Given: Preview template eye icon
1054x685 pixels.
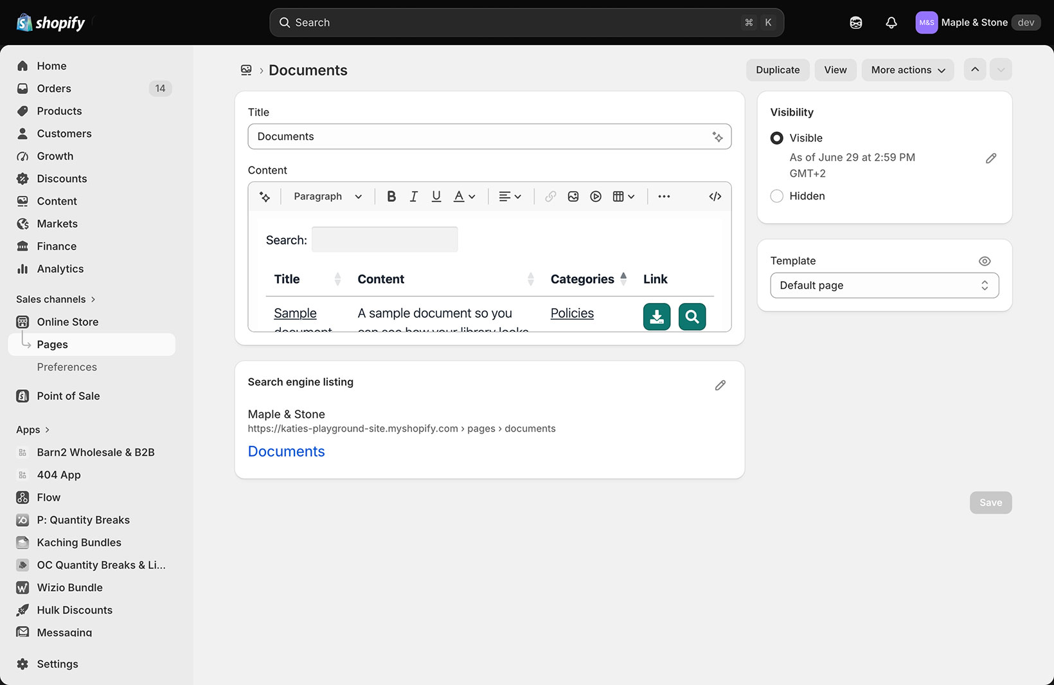Looking at the screenshot, I should coord(985,261).
